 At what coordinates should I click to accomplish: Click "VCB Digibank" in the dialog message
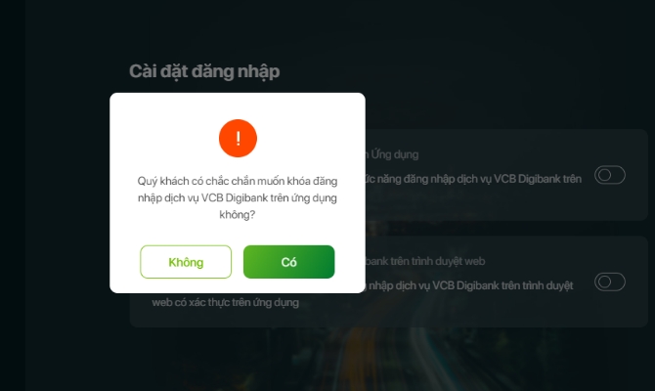(235, 197)
